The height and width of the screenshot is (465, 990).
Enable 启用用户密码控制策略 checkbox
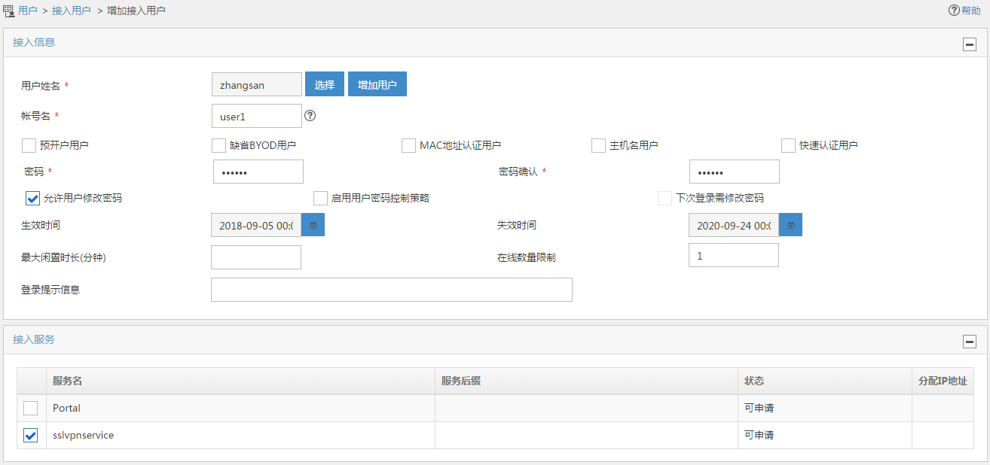coord(320,199)
